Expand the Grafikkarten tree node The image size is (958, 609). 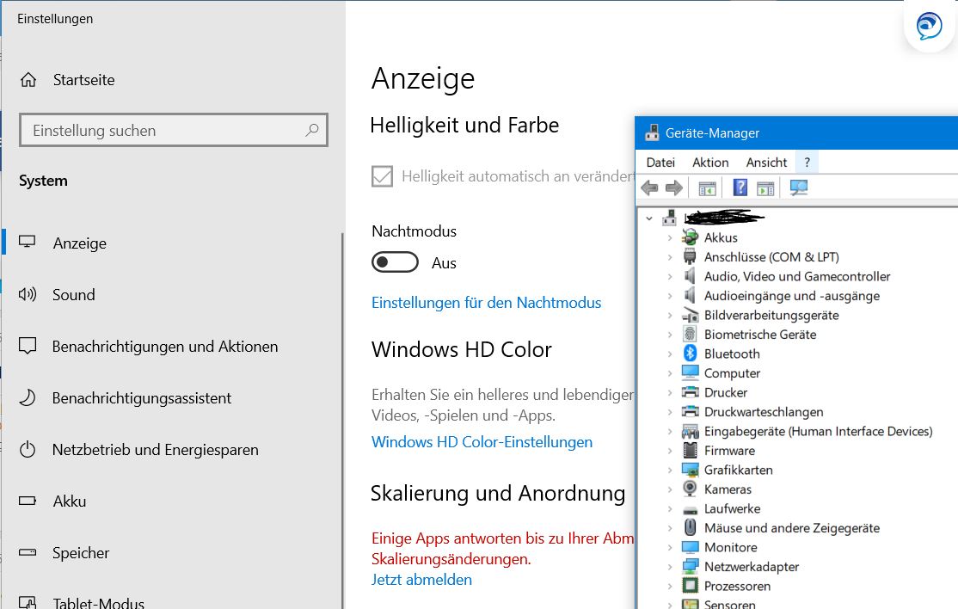coord(670,470)
